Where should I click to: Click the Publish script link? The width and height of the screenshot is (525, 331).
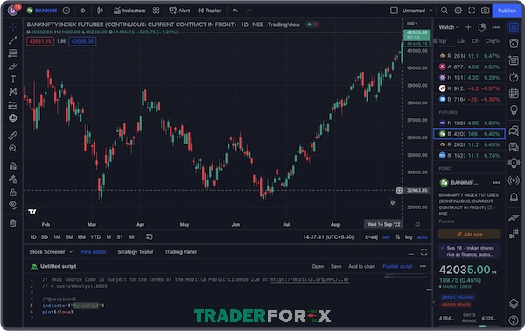[398, 267]
